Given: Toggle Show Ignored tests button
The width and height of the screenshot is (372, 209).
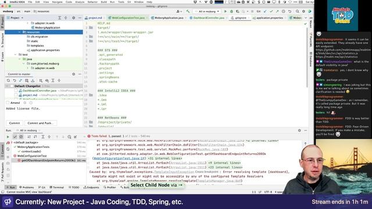Looking at the screenshot, I should pyautogui.click(x=21, y=137).
